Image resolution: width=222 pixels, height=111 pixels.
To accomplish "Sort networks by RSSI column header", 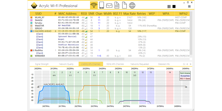I will tap(84, 13).
